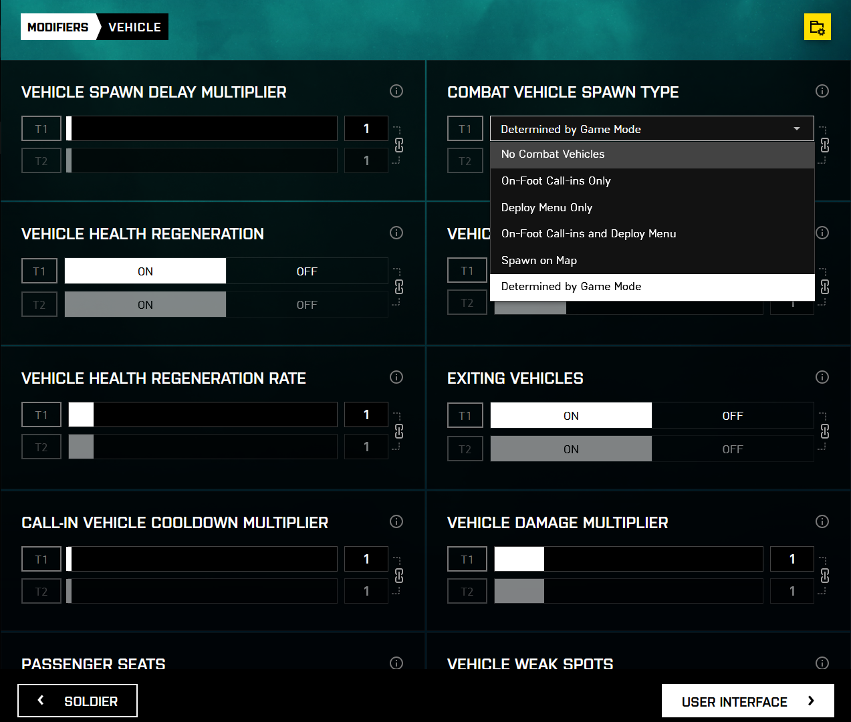851x722 pixels.
Task: Select T1 button for Vehicle Spawn Delay Multiplier
Action: coord(41,128)
